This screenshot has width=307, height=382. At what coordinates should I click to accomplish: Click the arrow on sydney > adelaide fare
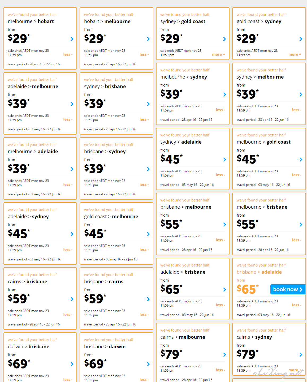[224, 160]
